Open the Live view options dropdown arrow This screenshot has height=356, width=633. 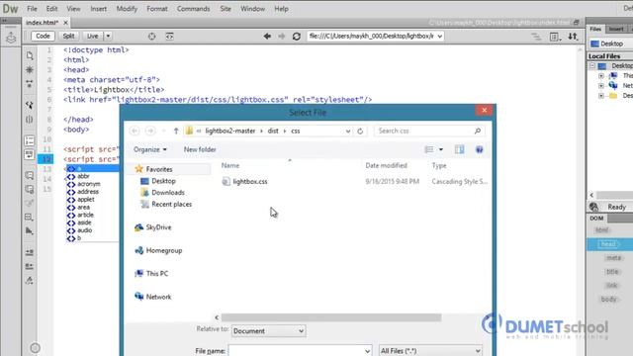click(108, 36)
